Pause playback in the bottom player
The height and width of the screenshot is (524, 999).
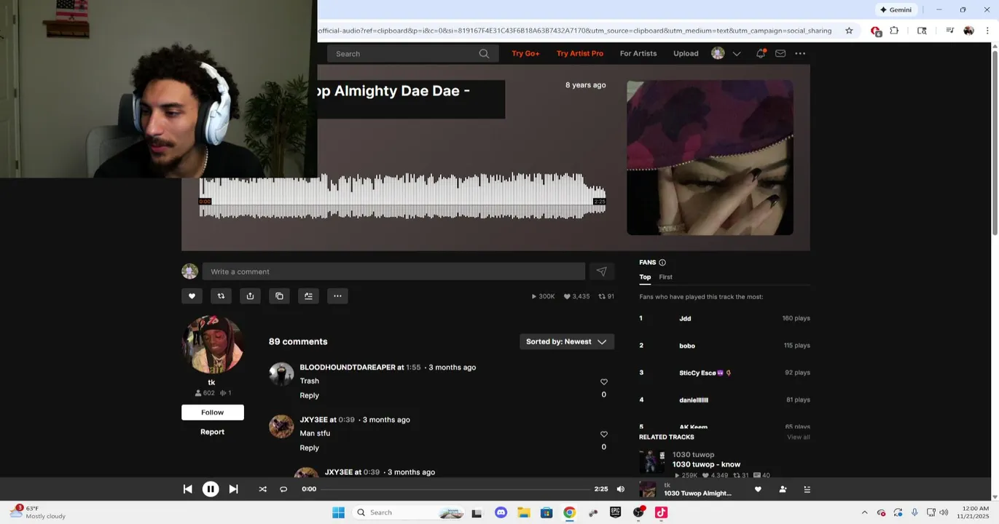pos(211,489)
